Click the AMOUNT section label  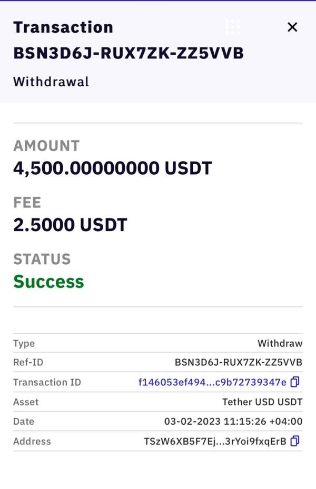pos(46,146)
